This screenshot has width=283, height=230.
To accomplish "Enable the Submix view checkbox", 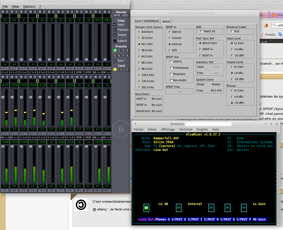I will (x=115, y=41).
